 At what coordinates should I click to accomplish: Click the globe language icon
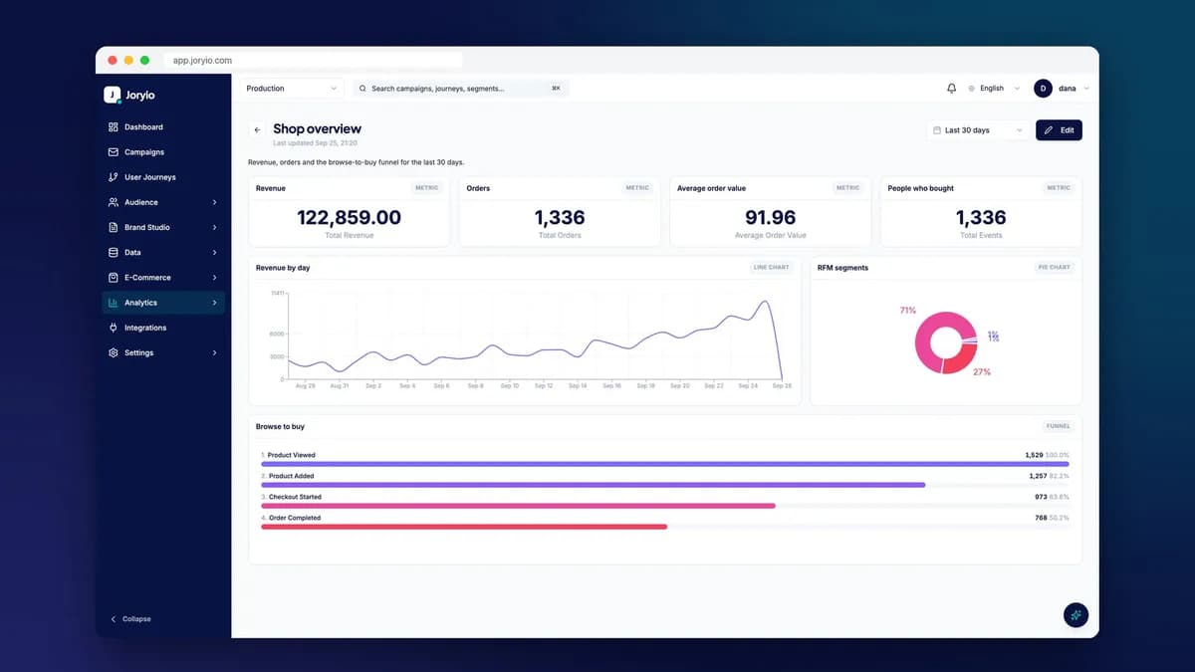972,89
